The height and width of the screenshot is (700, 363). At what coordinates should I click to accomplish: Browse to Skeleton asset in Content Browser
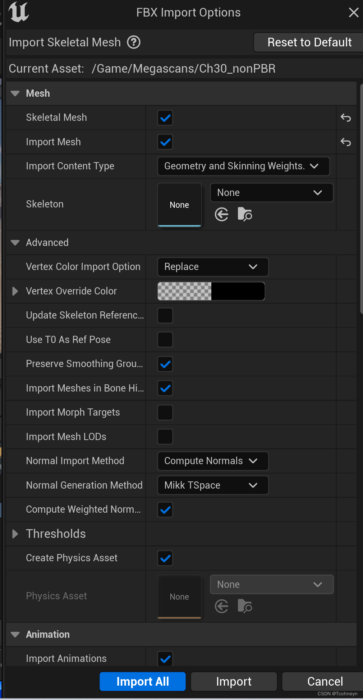(245, 215)
